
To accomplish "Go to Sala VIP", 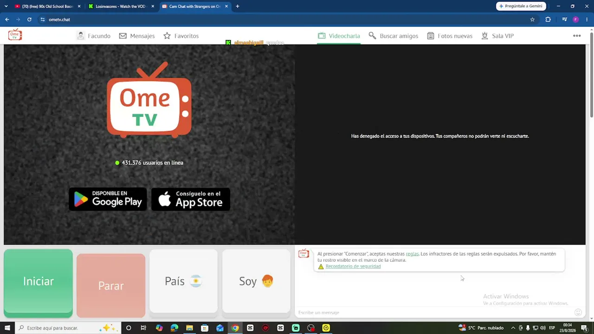I will tap(497, 36).
